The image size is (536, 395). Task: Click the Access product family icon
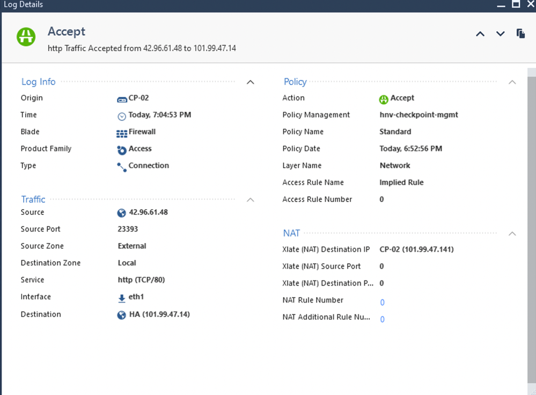pyautogui.click(x=122, y=150)
